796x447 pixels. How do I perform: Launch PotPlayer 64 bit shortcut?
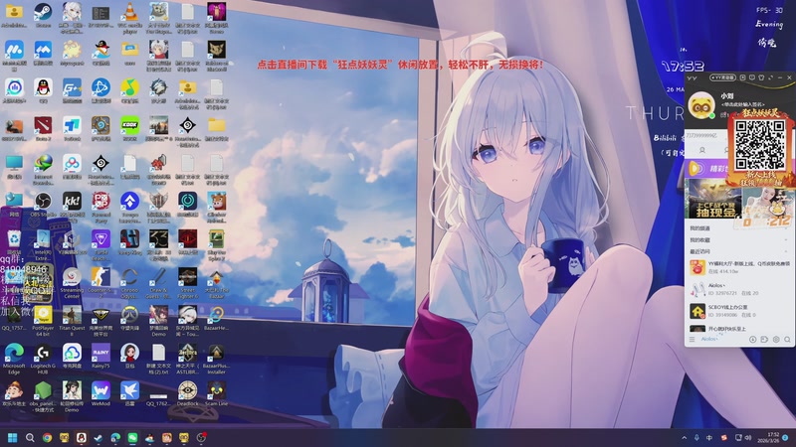43,321
